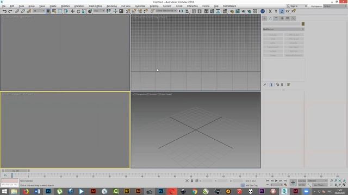The image size is (348, 195).
Task: Click the large Set Keys plus button
Action: 293,183
